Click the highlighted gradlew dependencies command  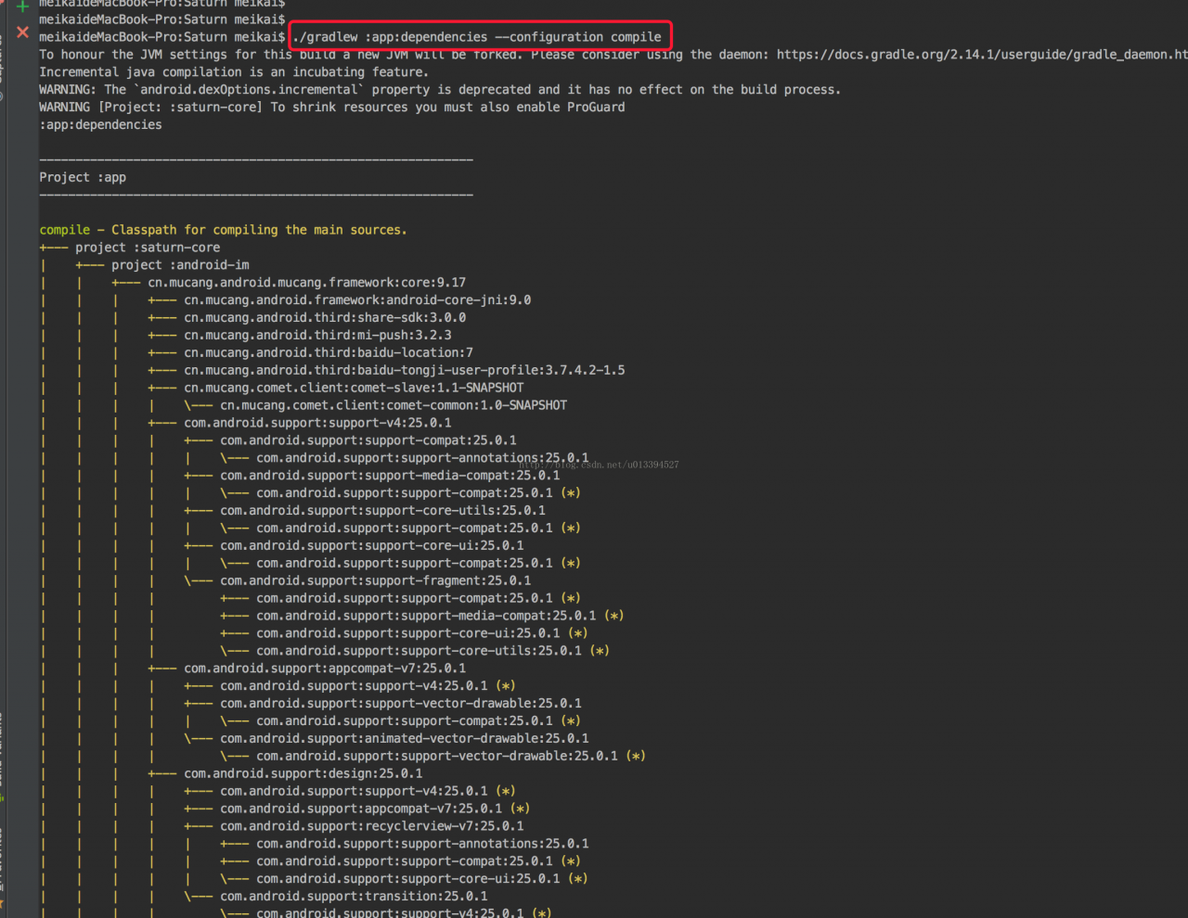pyautogui.click(x=478, y=37)
